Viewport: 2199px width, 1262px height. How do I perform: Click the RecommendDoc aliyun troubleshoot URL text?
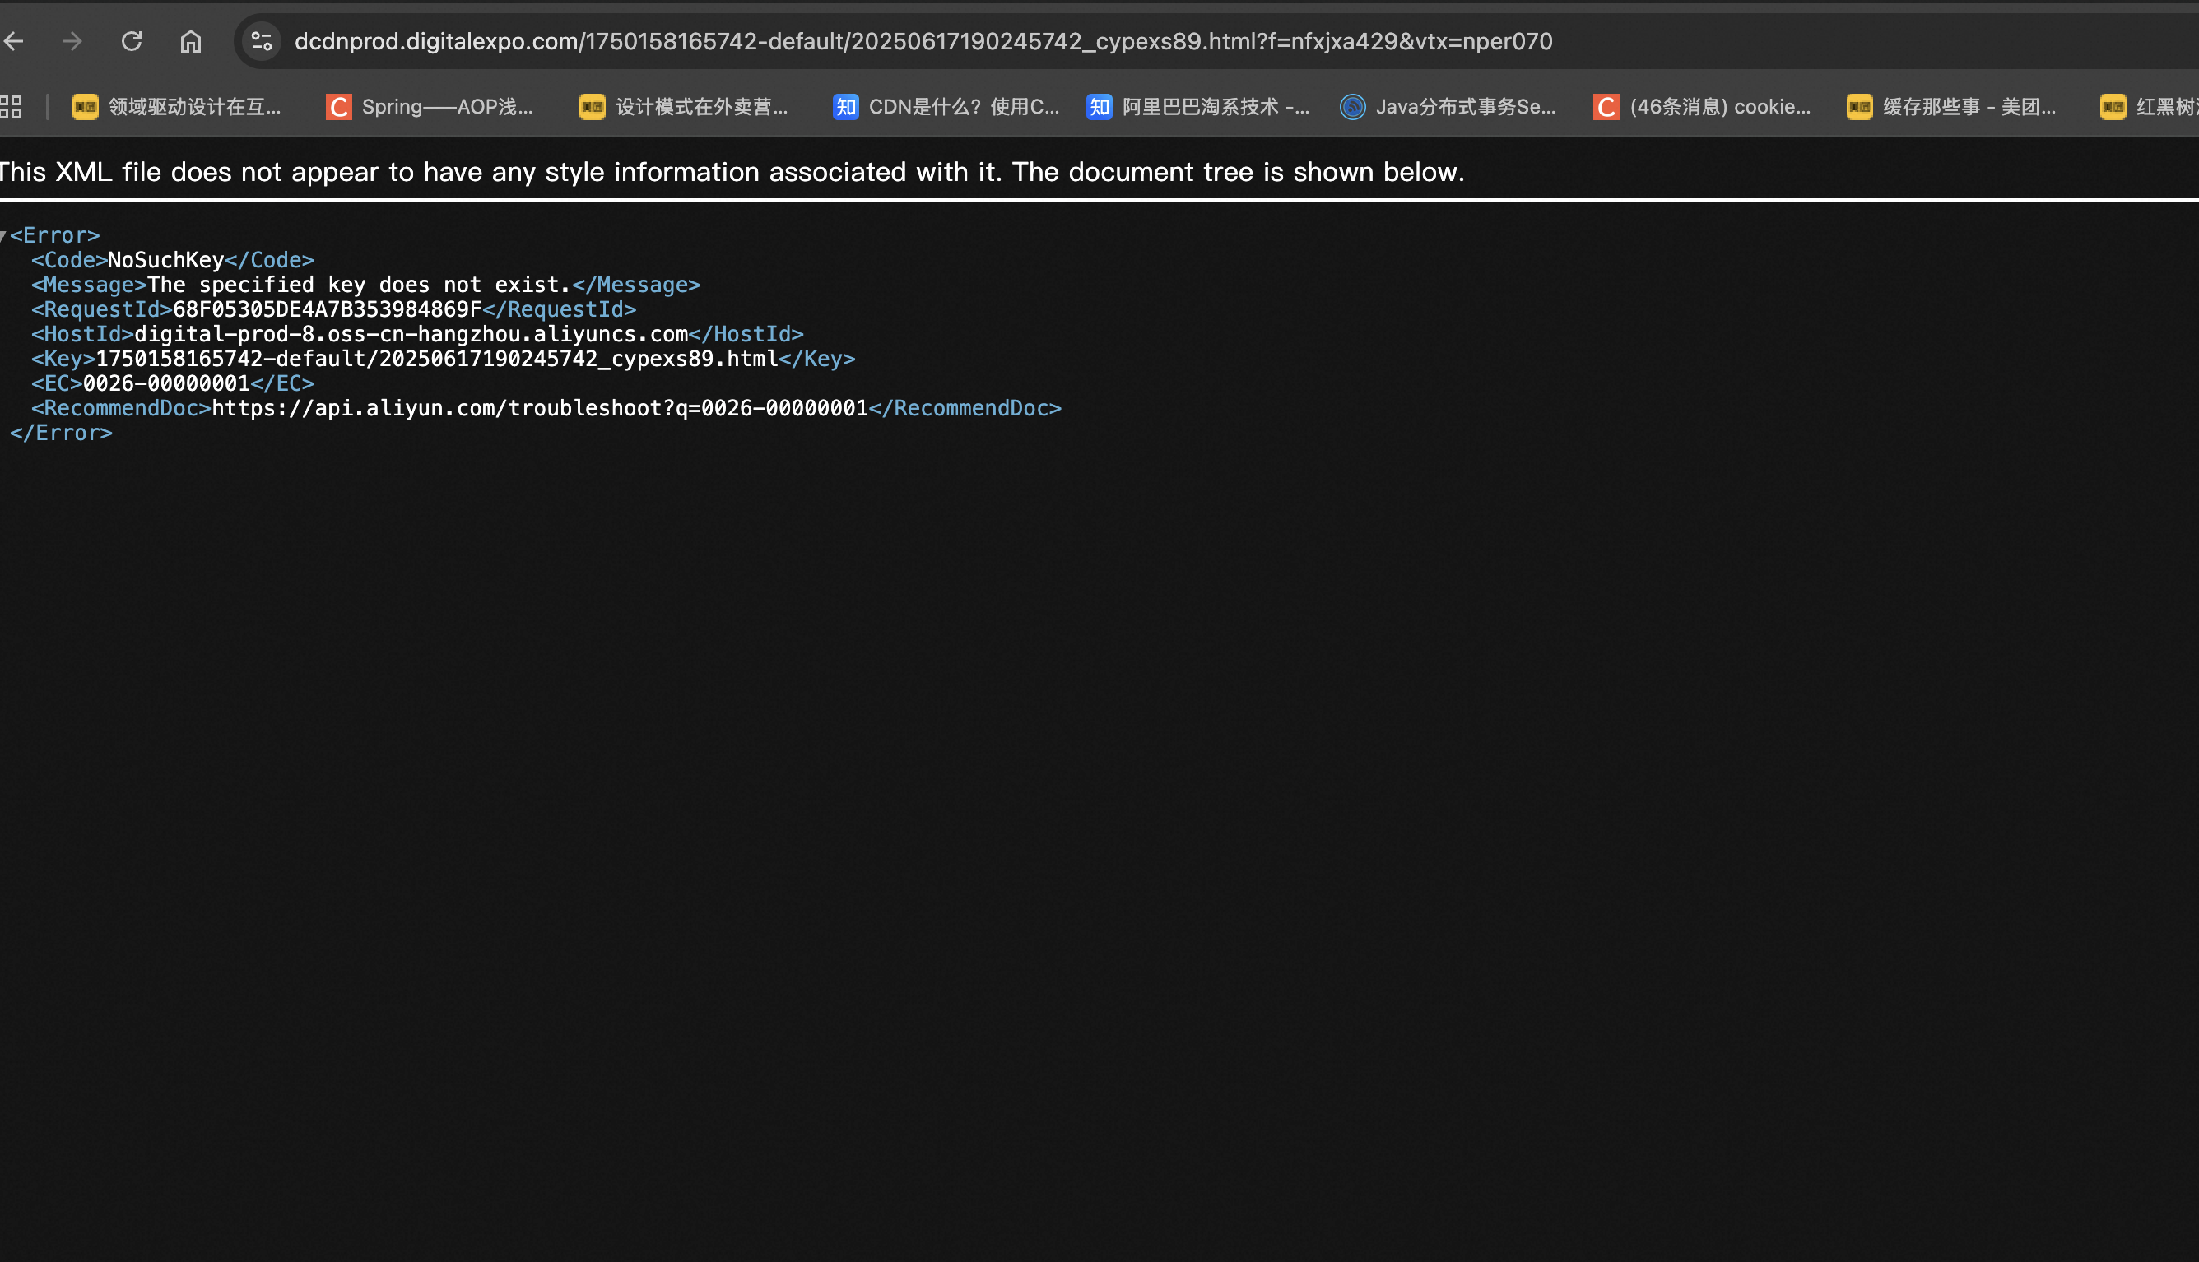tap(539, 408)
